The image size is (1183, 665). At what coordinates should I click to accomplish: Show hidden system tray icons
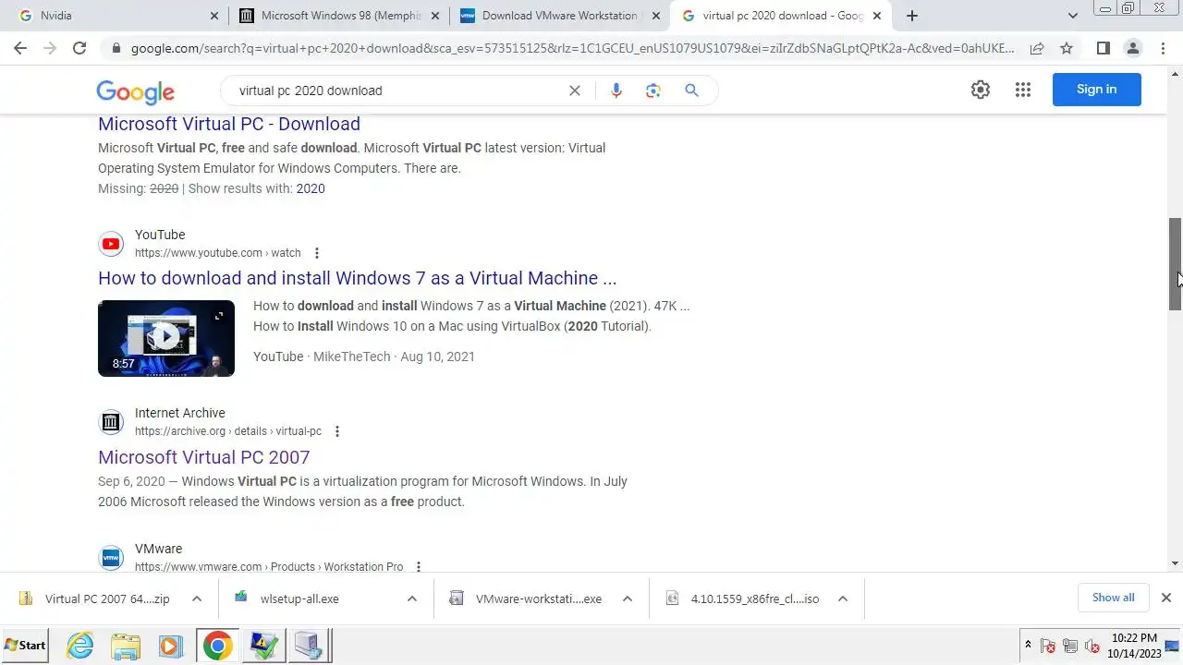pos(1028,645)
